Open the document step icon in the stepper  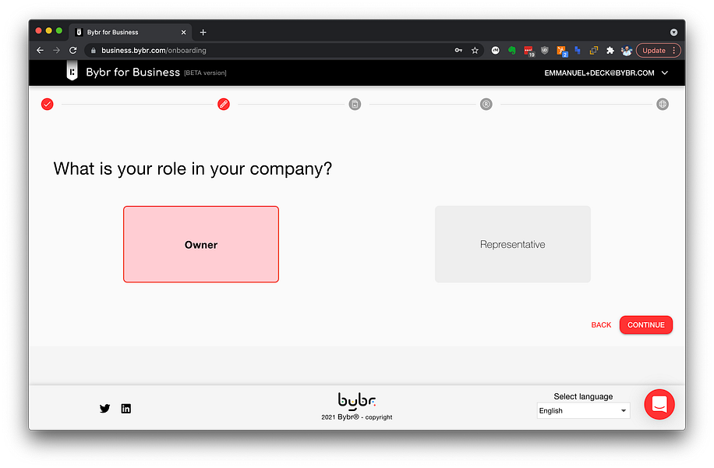coord(355,104)
